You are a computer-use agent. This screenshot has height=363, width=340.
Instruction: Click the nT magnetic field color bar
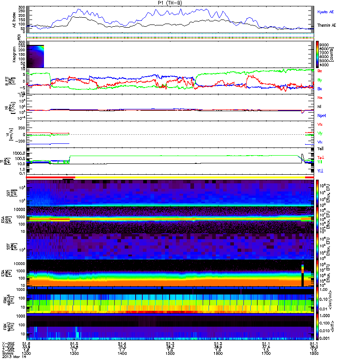[317, 327]
